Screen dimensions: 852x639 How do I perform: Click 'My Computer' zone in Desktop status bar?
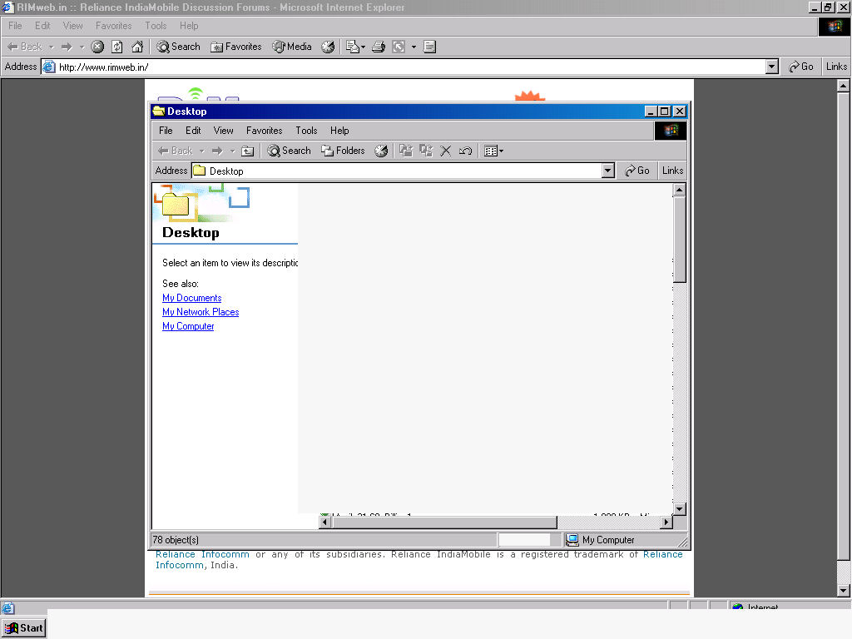(x=600, y=539)
